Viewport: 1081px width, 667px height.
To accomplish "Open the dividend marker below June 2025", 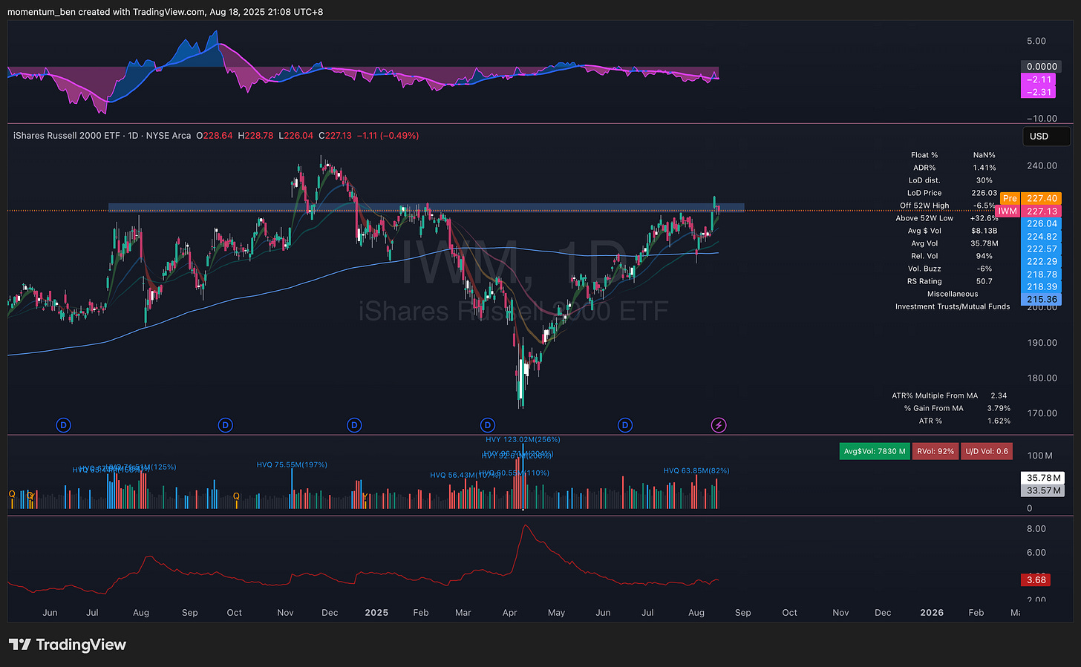I will click(625, 425).
